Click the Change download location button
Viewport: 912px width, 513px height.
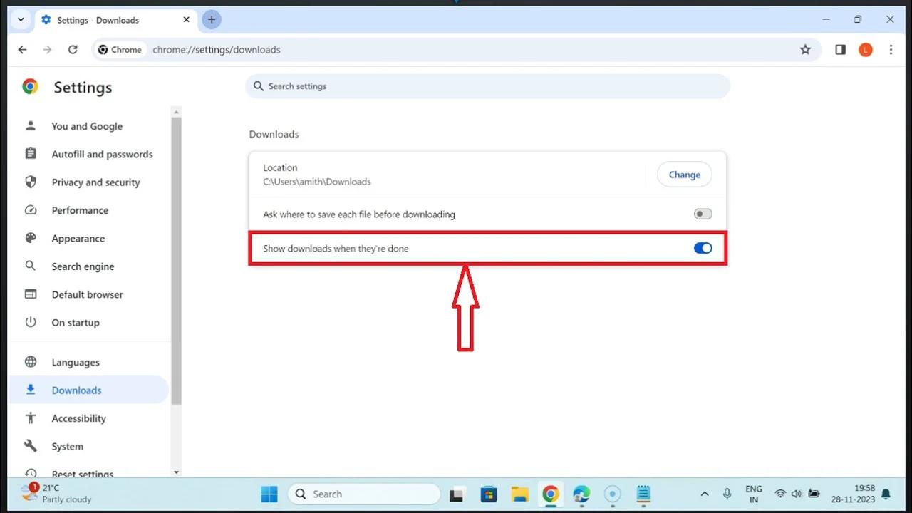[x=684, y=175]
